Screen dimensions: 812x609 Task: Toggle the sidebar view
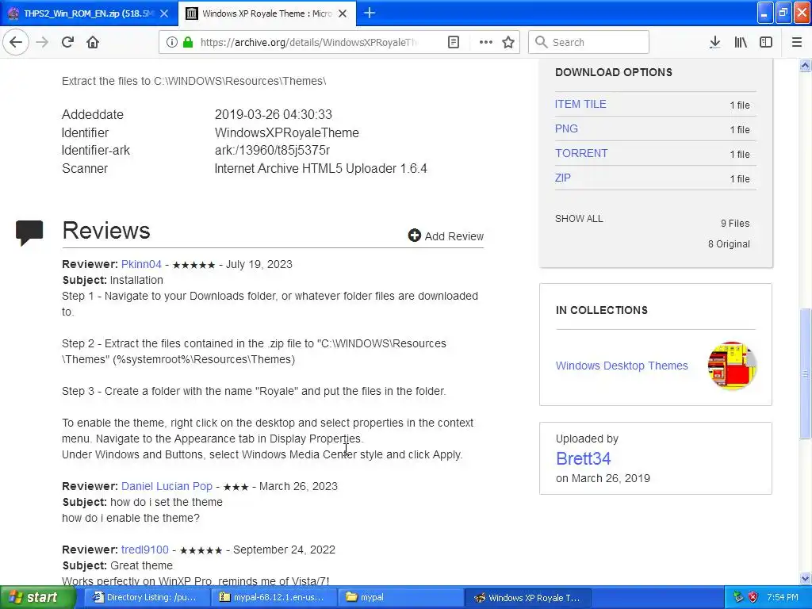point(766,42)
